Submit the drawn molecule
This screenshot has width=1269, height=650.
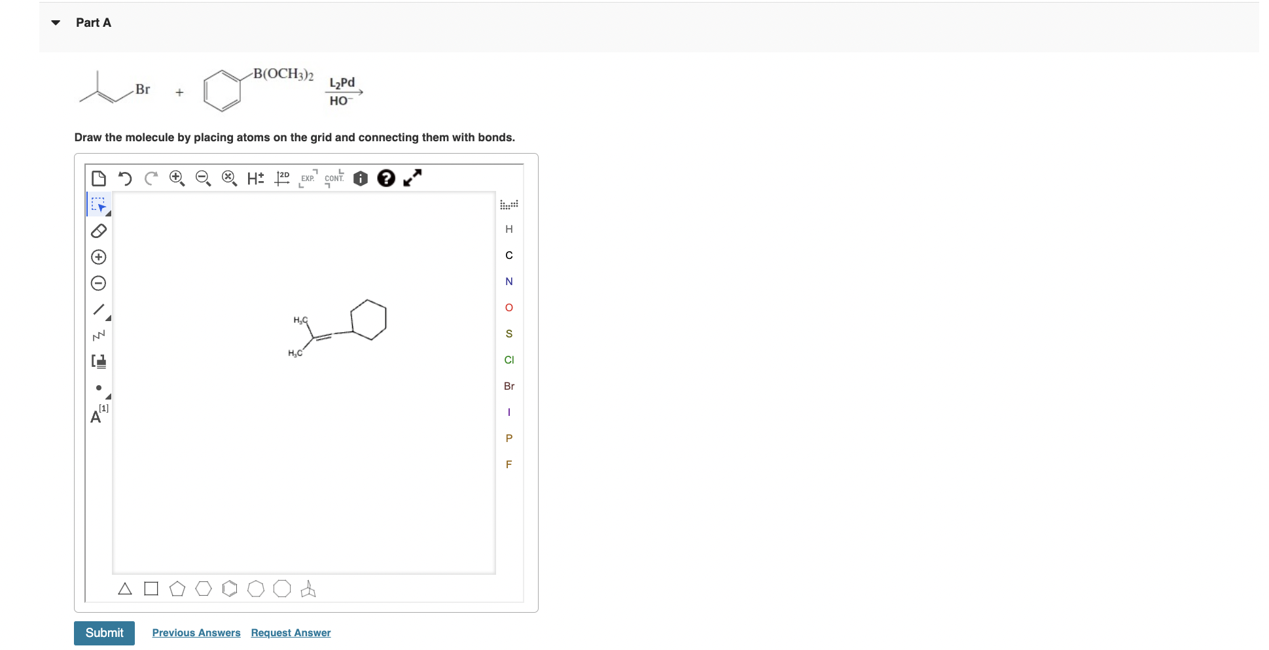coord(104,632)
